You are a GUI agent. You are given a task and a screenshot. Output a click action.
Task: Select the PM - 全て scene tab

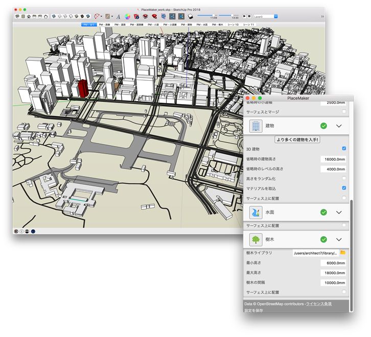click(89, 25)
